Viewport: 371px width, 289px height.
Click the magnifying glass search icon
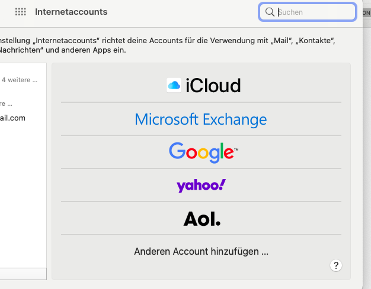coord(270,12)
